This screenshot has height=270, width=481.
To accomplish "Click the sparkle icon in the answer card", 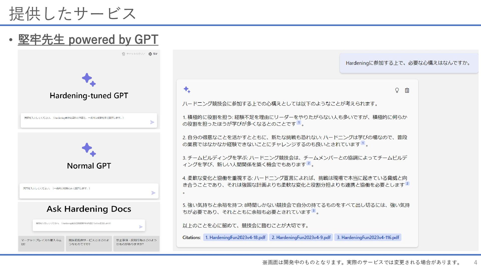I will pyautogui.click(x=187, y=90).
